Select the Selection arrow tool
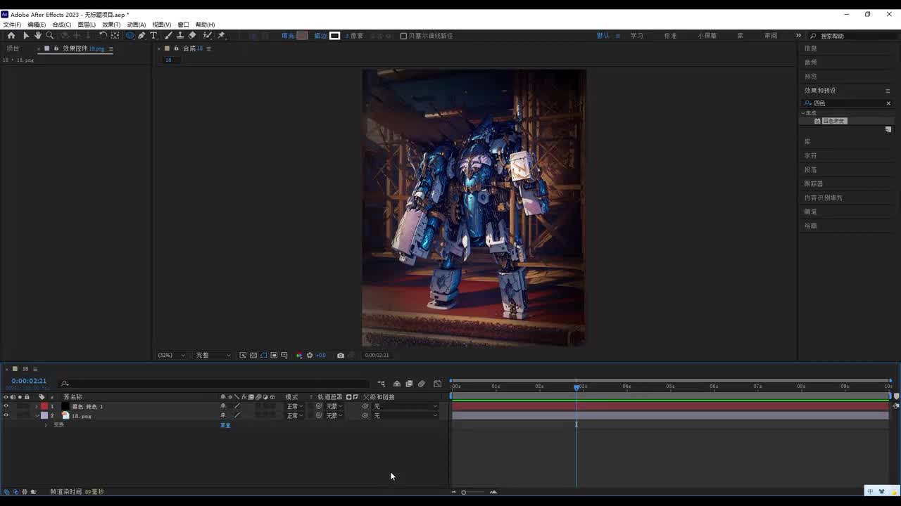The image size is (901, 506). point(26,36)
